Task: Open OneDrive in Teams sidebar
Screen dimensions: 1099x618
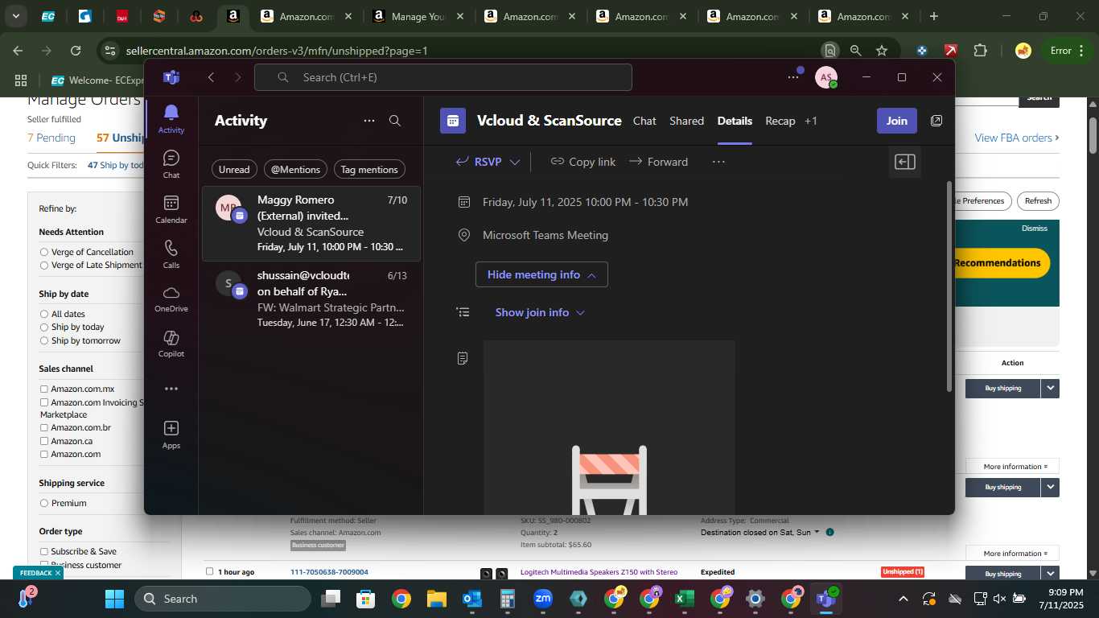Action: (171, 299)
